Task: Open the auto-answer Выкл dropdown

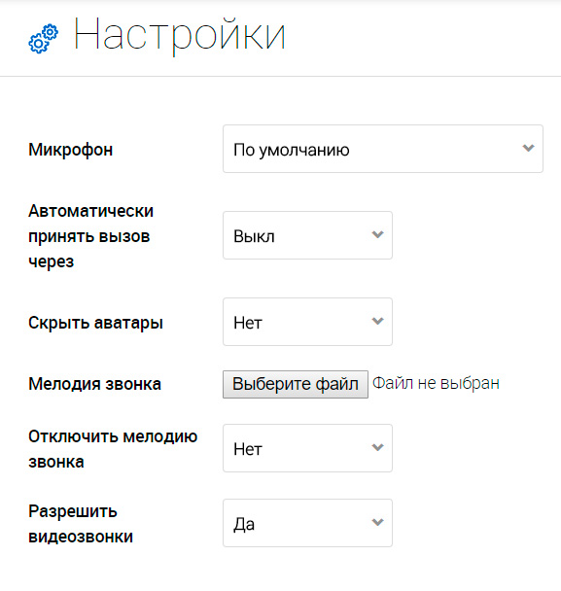Action: 307,235
